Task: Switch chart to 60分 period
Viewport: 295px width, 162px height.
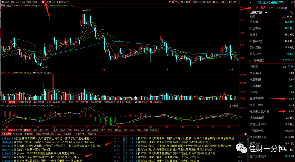Action: 35,2
